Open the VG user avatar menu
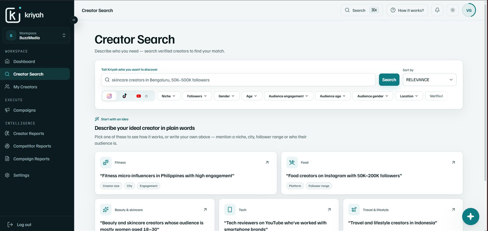 point(469,10)
